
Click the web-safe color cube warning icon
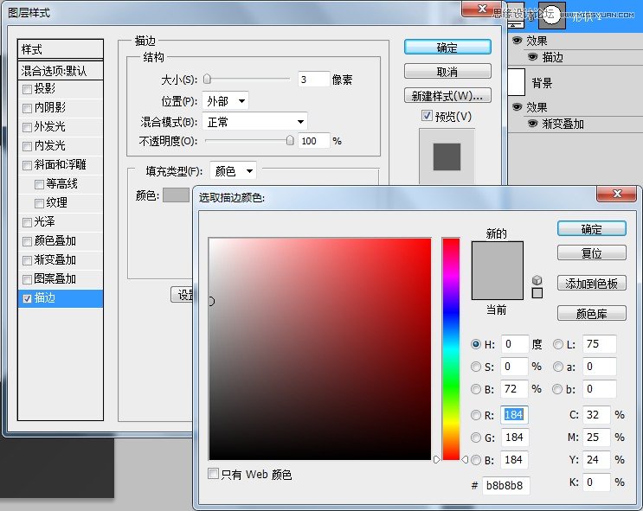click(x=537, y=280)
